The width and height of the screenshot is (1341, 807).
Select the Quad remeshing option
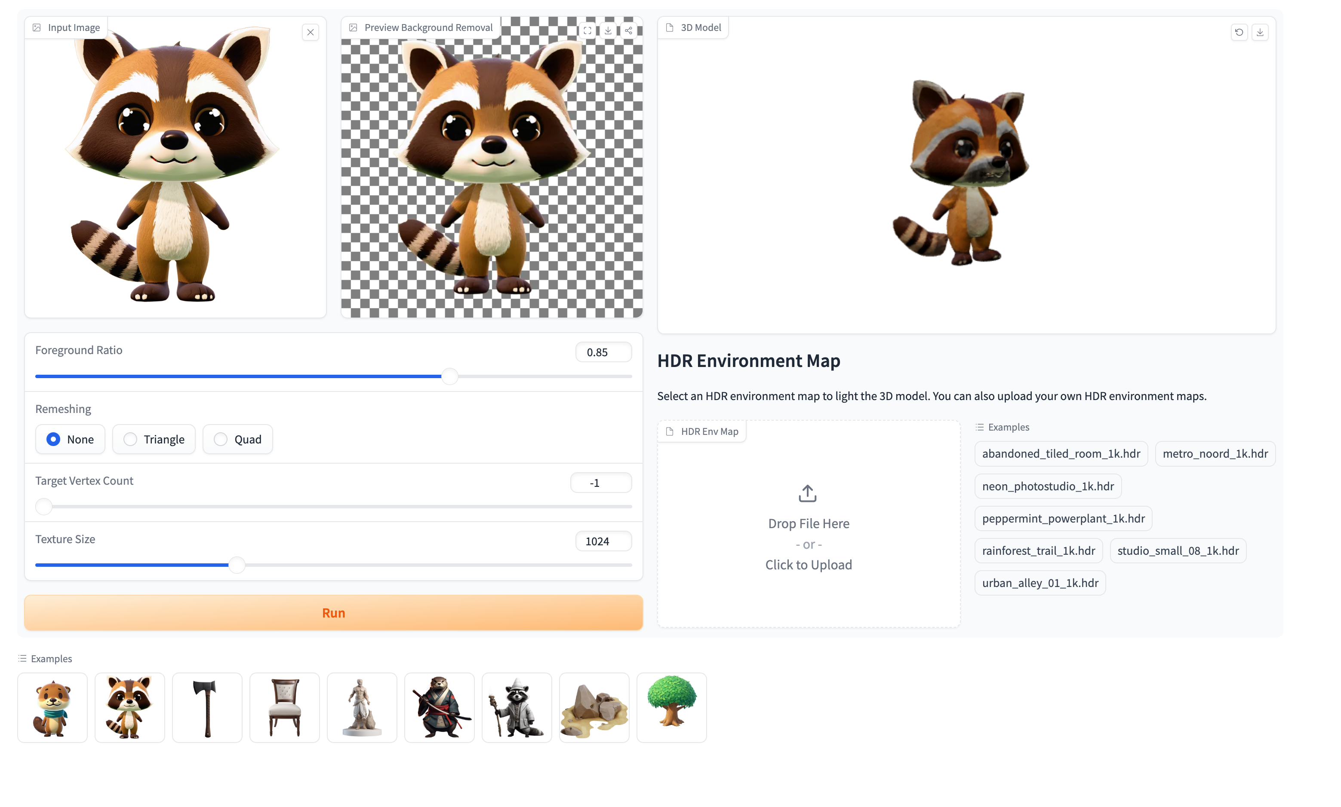[x=238, y=440]
